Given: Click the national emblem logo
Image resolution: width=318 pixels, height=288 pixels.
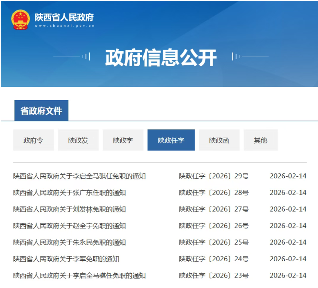Looking at the screenshot, I should [x=20, y=19].
